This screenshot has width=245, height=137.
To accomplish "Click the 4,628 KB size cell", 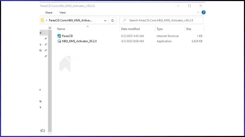I will tap(197, 41).
